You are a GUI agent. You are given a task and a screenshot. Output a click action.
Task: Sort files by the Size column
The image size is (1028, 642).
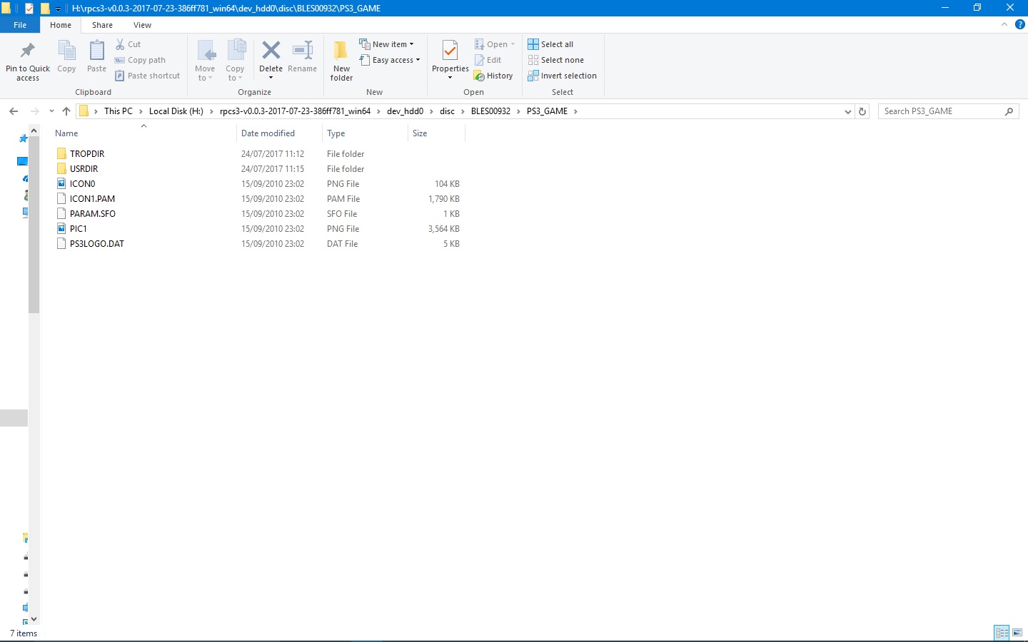coord(420,133)
